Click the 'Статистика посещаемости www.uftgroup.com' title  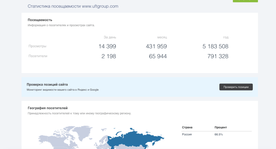[x=73, y=6]
